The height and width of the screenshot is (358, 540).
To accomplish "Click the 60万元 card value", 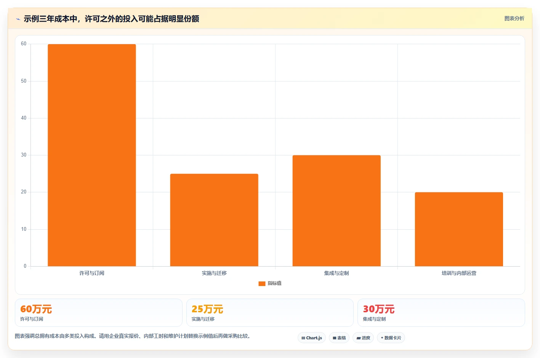I will click(36, 309).
